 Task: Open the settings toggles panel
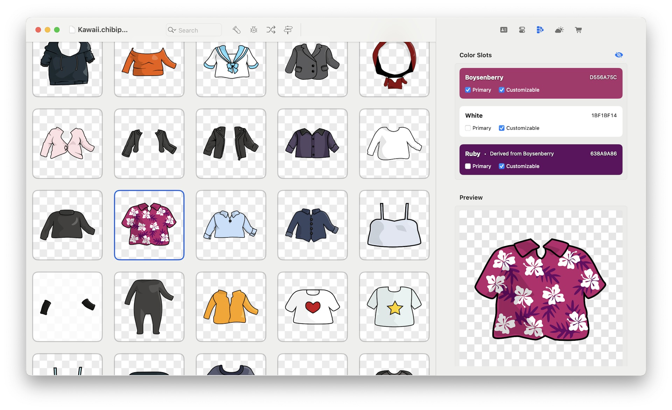pos(522,30)
